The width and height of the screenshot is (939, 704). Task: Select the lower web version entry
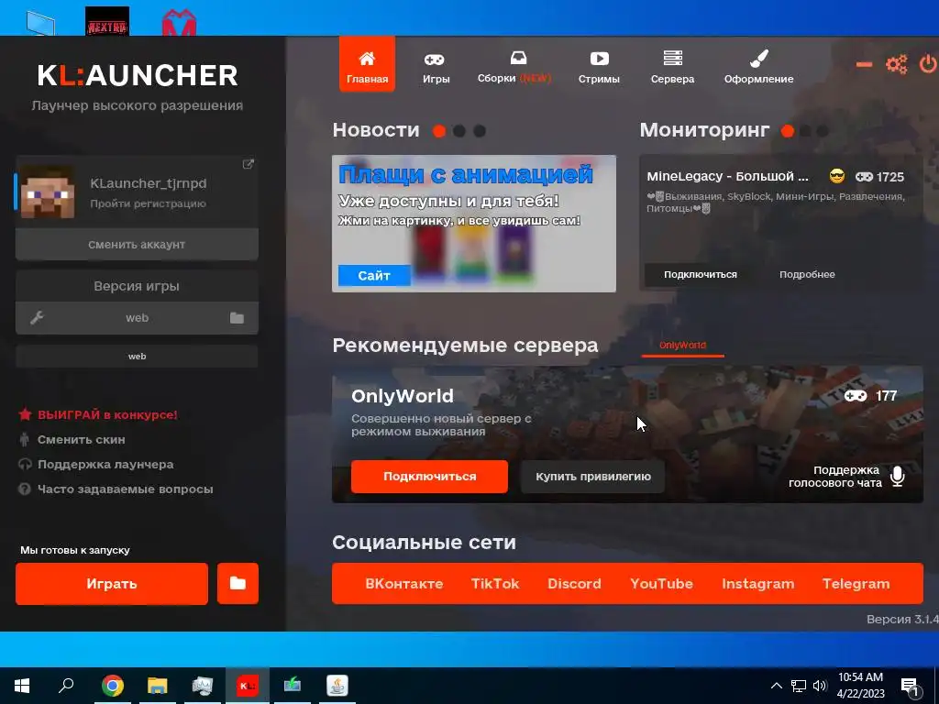click(137, 357)
